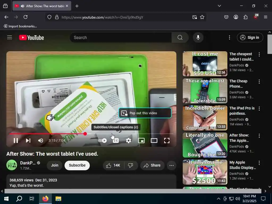Open the Windows Start menu

coord(6,198)
